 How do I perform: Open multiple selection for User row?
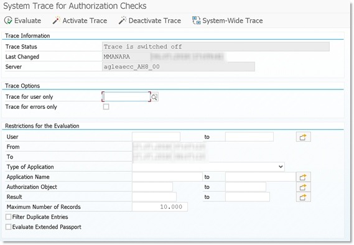(303, 137)
